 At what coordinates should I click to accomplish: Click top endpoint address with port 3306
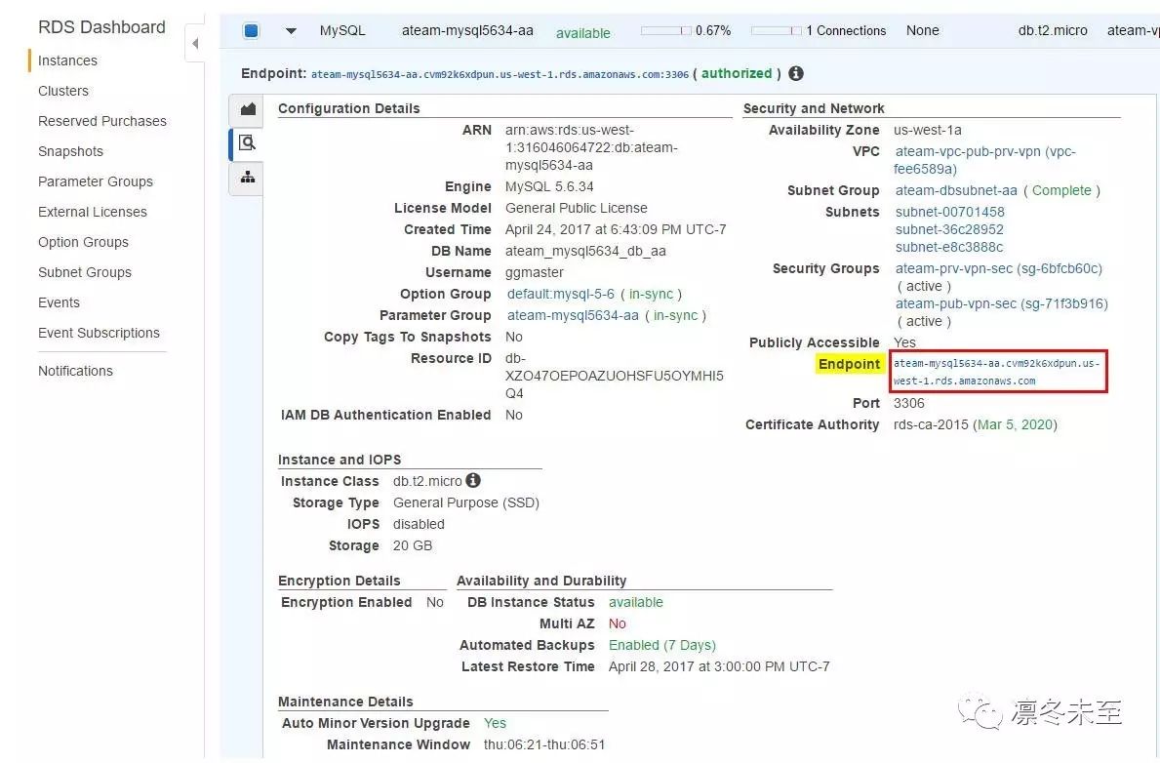[500, 75]
